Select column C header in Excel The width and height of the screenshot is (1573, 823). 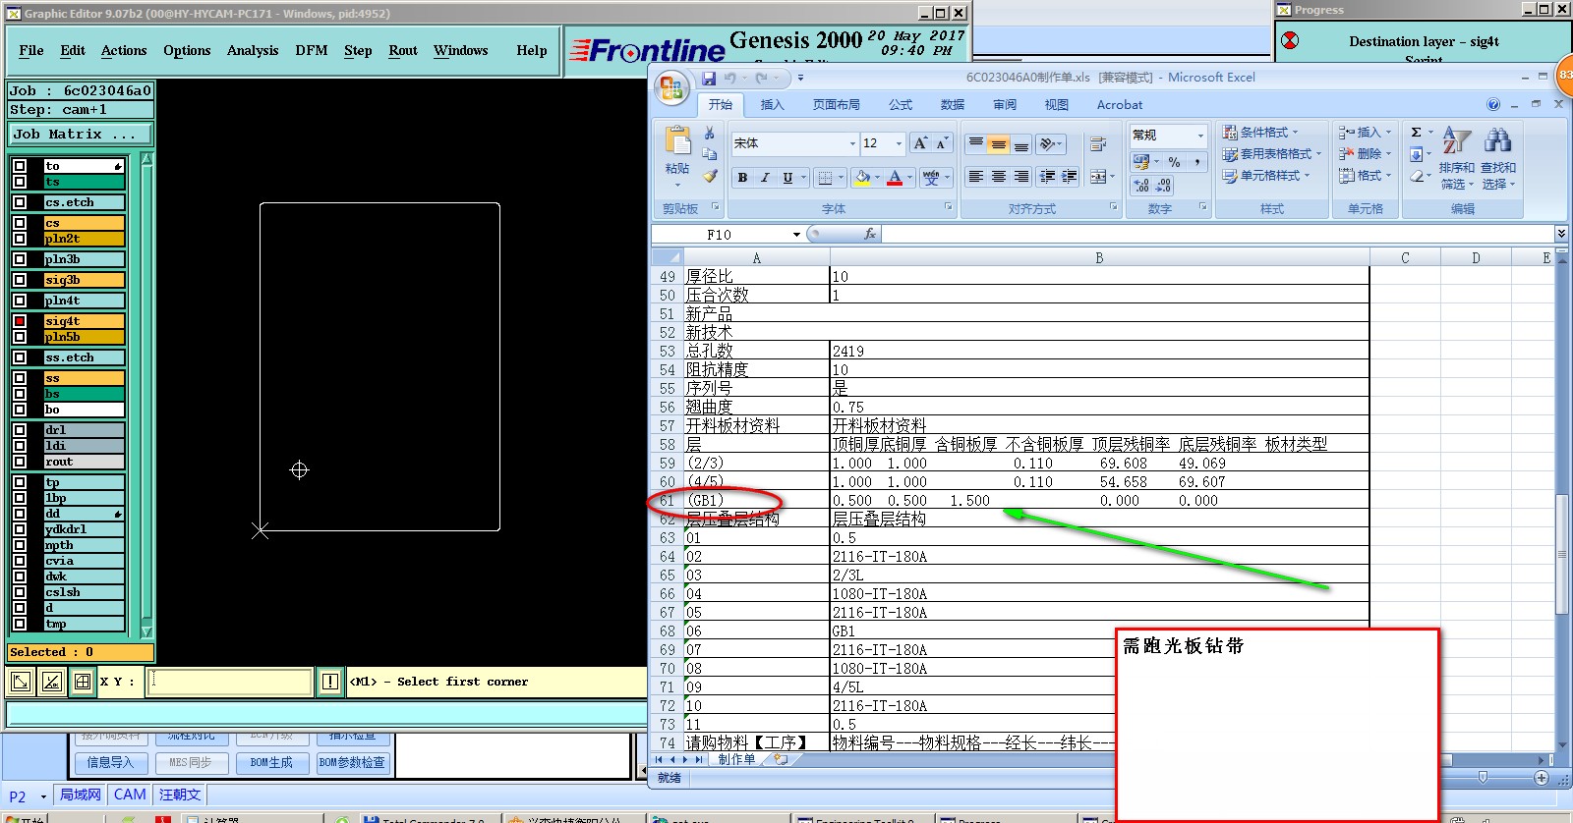tap(1405, 258)
